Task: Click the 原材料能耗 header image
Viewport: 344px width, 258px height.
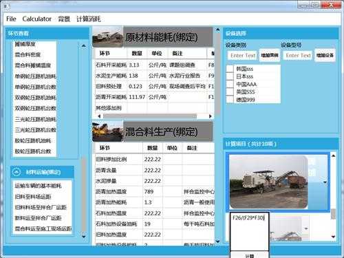Action: pyautogui.click(x=108, y=36)
